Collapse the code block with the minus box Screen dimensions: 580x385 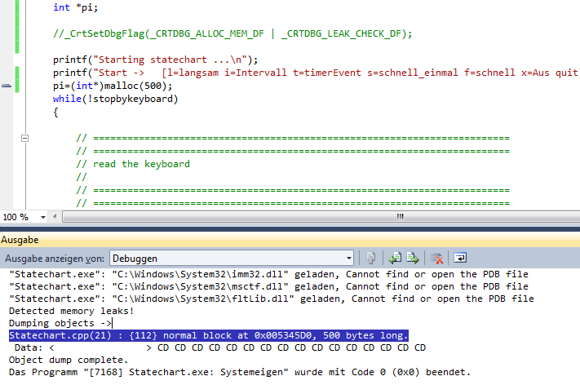tap(24, 138)
